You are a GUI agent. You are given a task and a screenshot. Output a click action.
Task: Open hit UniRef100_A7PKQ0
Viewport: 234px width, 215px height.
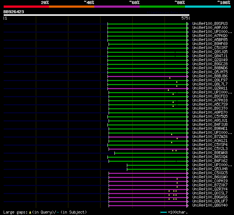[210, 36]
